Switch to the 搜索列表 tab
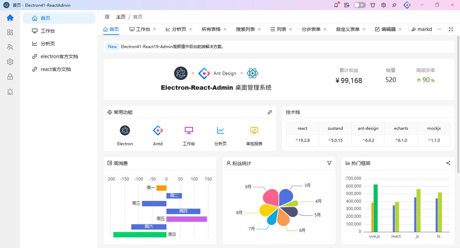460x248 pixels. pos(245,29)
